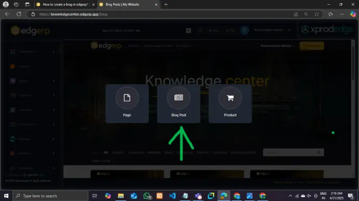The width and height of the screenshot is (359, 201).
Task: Click the Windows search box
Action: (50, 196)
